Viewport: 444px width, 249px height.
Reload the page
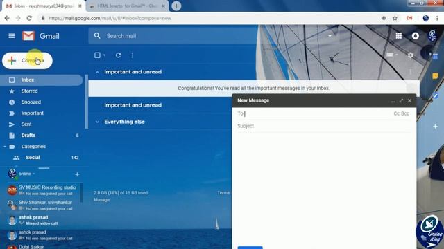29,18
